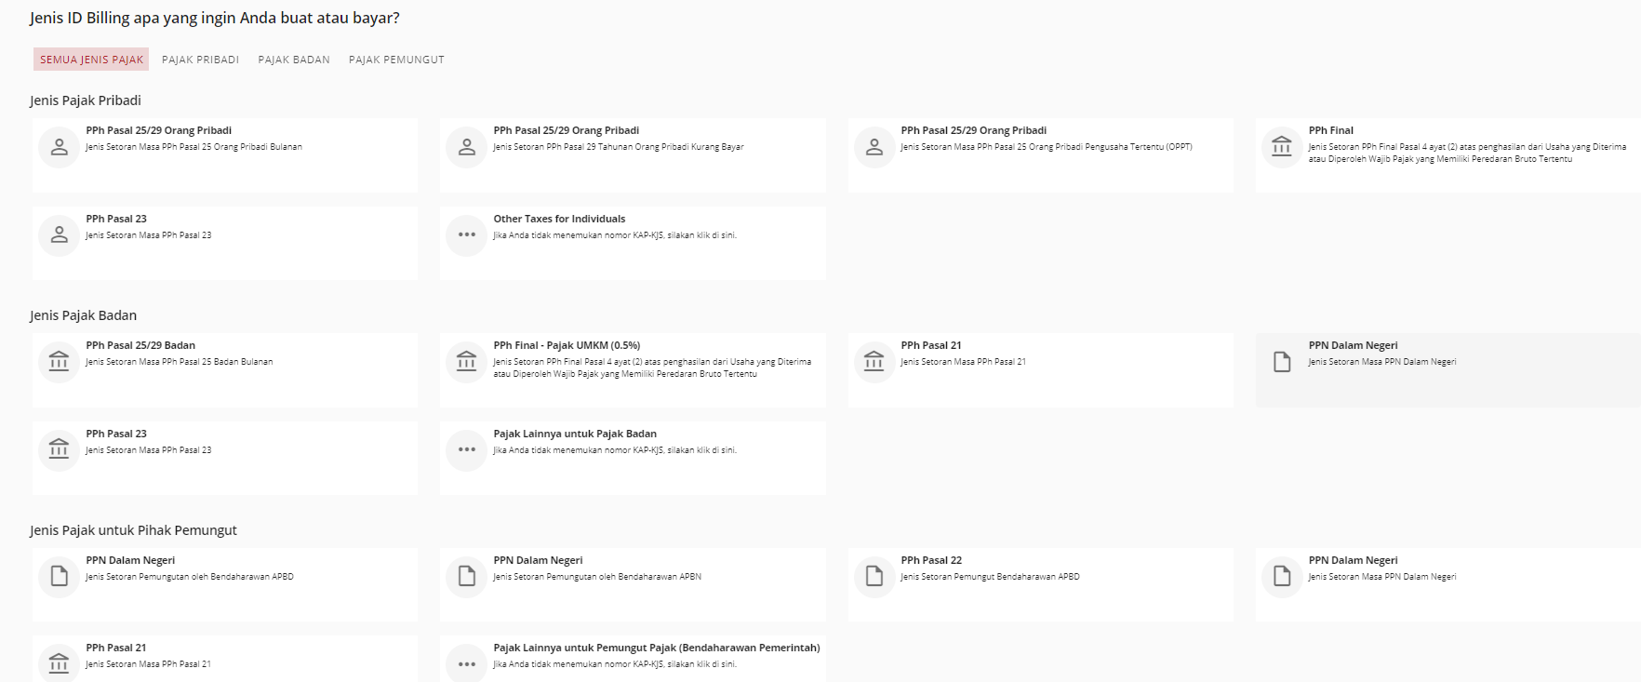
Task: Click person icon for PPh Pasal 25 Orang Pribadi Bulanan
Action: (59, 147)
